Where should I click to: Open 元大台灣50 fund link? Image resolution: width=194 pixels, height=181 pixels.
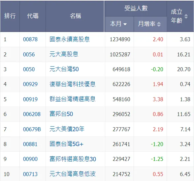(x=64, y=69)
